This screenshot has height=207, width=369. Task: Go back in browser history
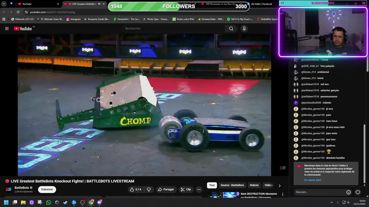point(4,12)
